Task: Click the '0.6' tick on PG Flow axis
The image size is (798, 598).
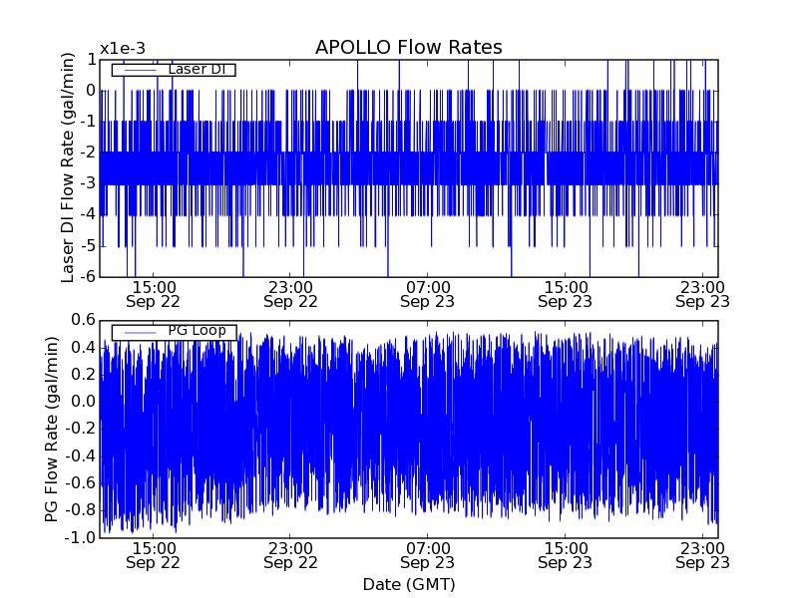Action: tap(84, 320)
